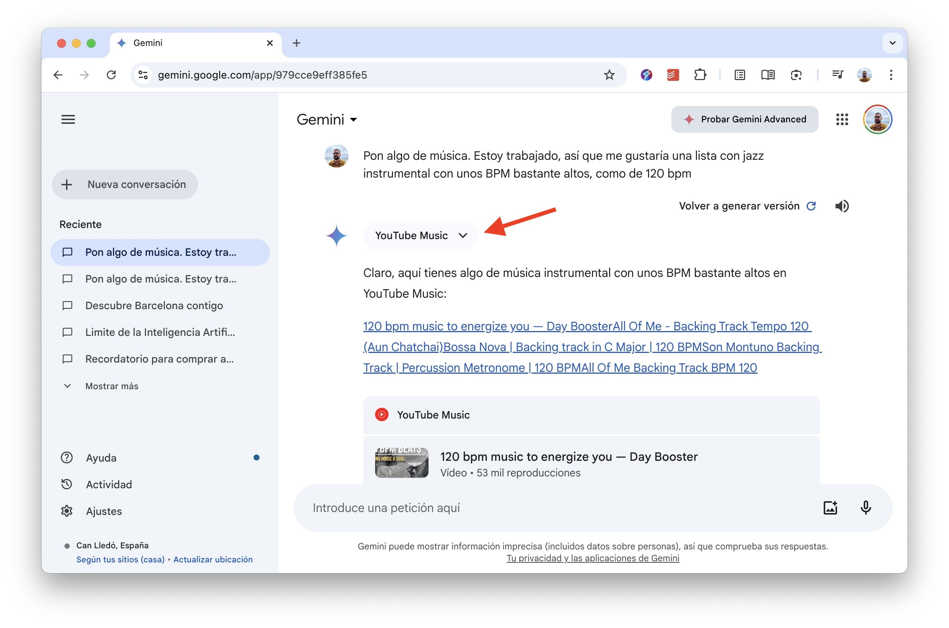The width and height of the screenshot is (949, 628).
Task: Click the user avatar beside the prompt
Action: point(336,156)
